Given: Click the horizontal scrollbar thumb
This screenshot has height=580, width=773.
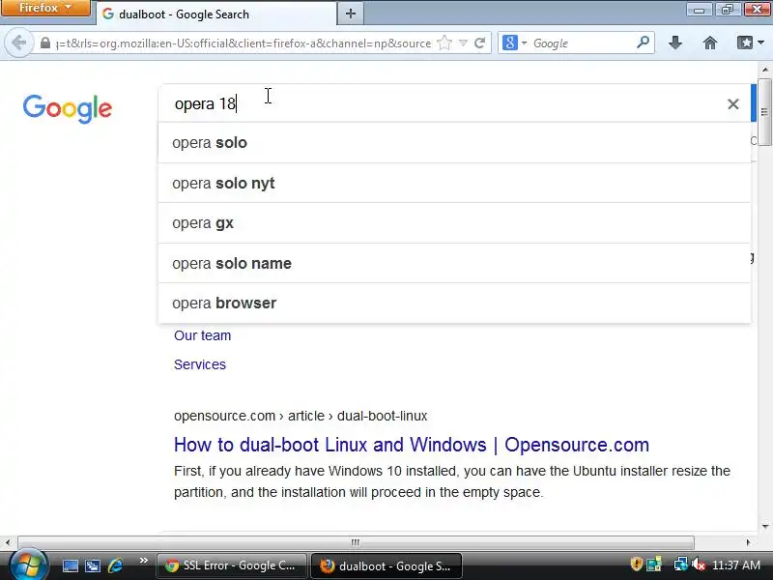Looking at the screenshot, I should click(356, 542).
